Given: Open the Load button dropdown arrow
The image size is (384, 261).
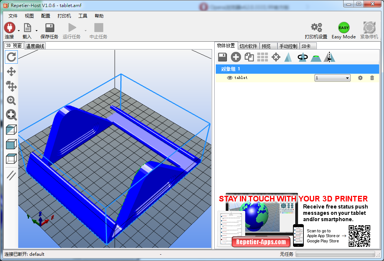Looking at the screenshot, I should [36, 31].
